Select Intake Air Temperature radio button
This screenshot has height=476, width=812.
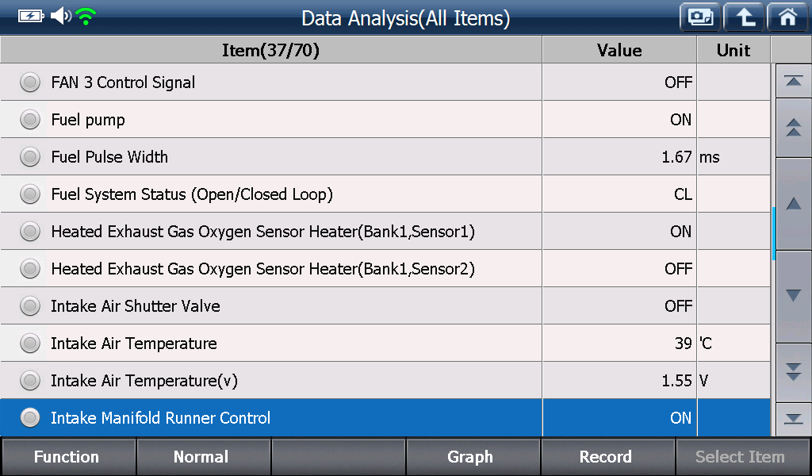pyautogui.click(x=30, y=344)
